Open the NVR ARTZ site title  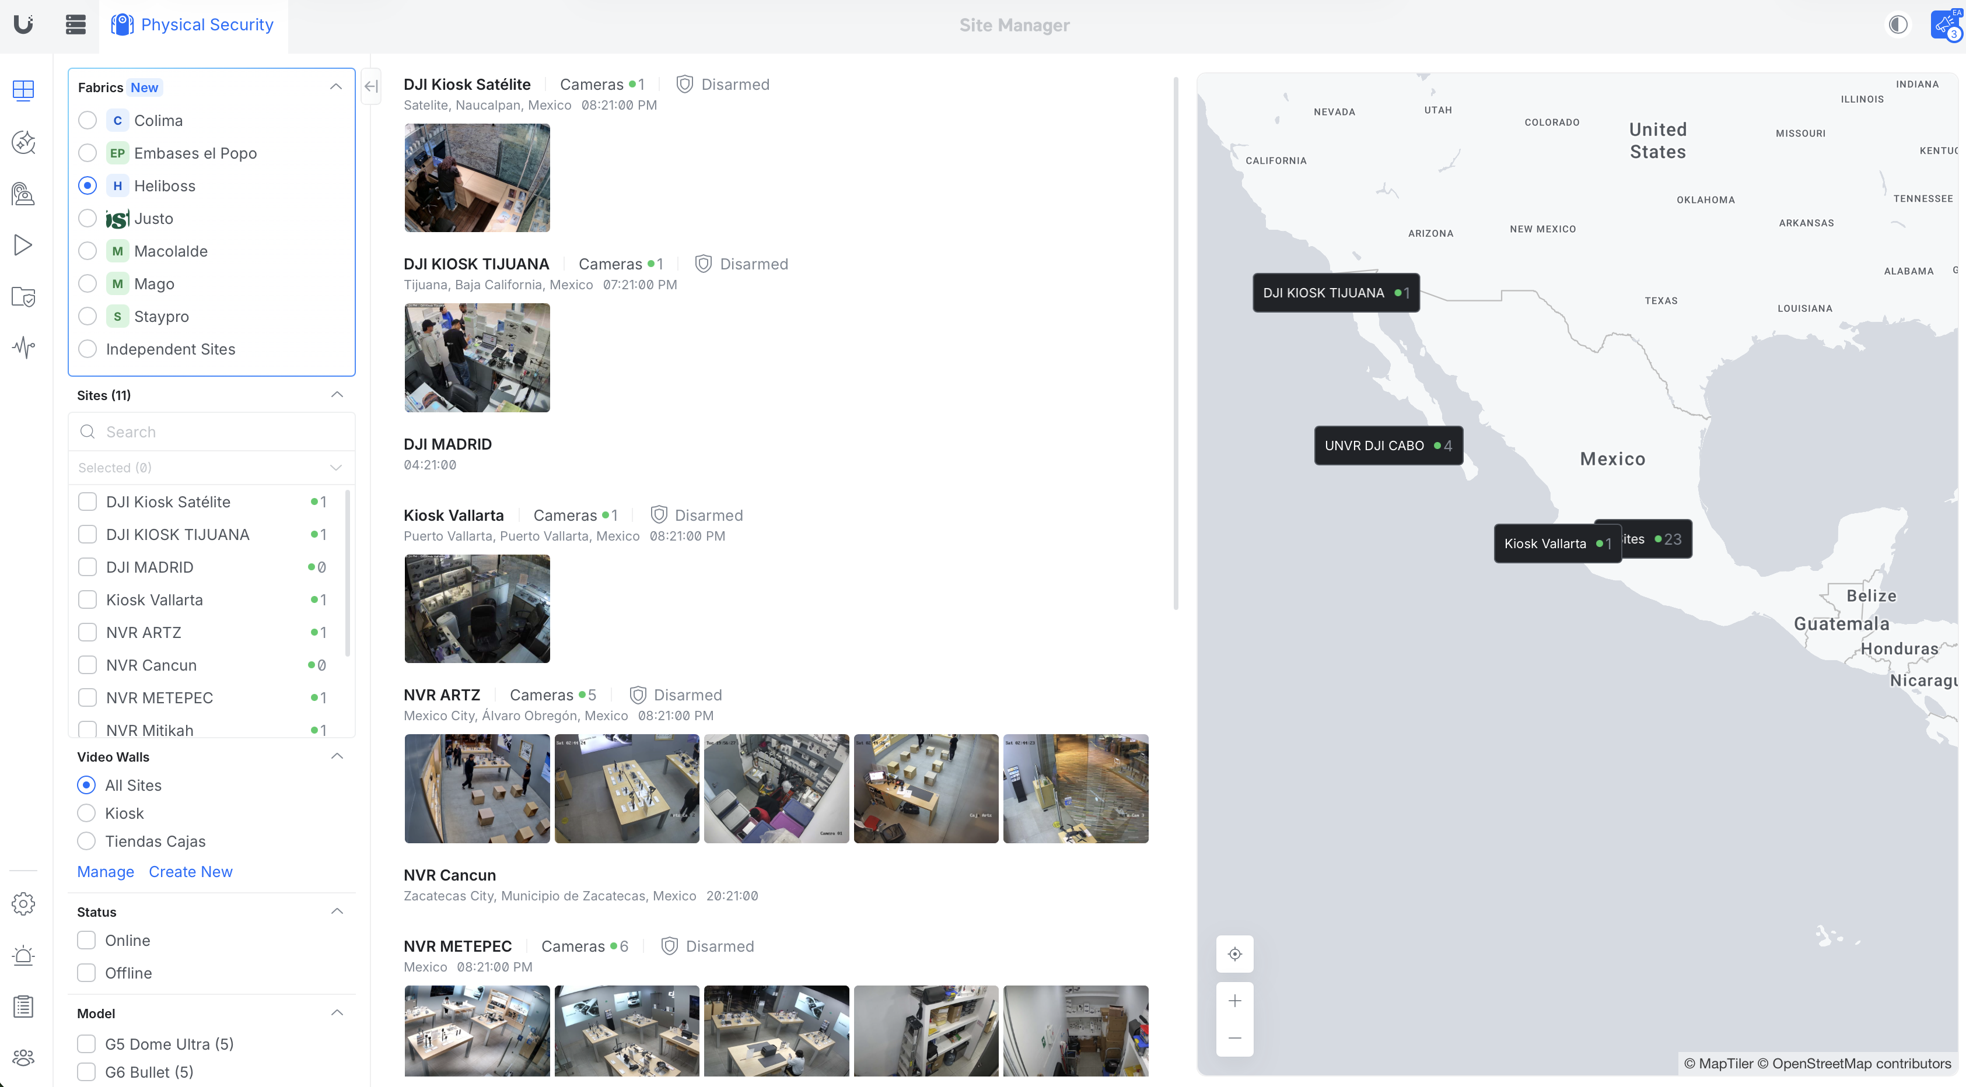(442, 695)
